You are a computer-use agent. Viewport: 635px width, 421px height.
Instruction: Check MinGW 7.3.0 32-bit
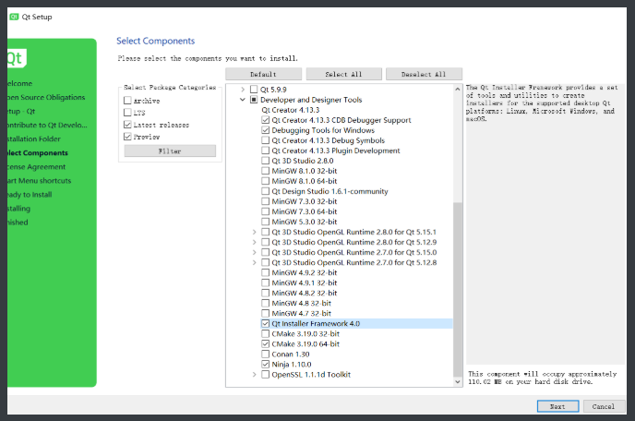pyautogui.click(x=265, y=201)
